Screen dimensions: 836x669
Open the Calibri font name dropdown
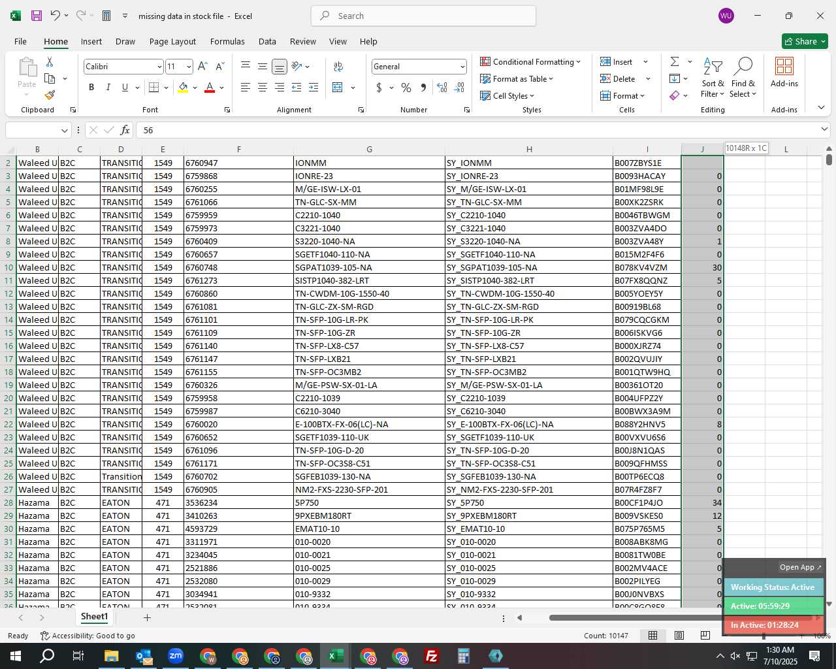click(159, 67)
